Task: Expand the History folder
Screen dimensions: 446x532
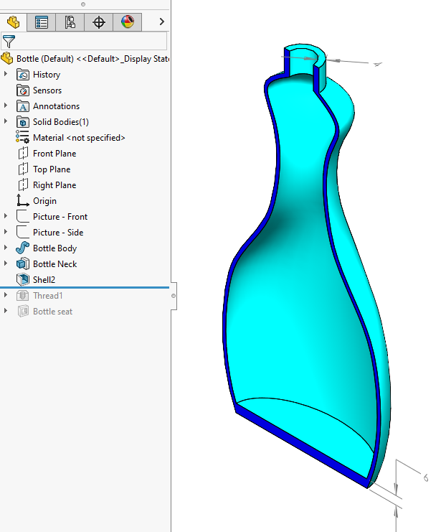Action: click(x=6, y=75)
